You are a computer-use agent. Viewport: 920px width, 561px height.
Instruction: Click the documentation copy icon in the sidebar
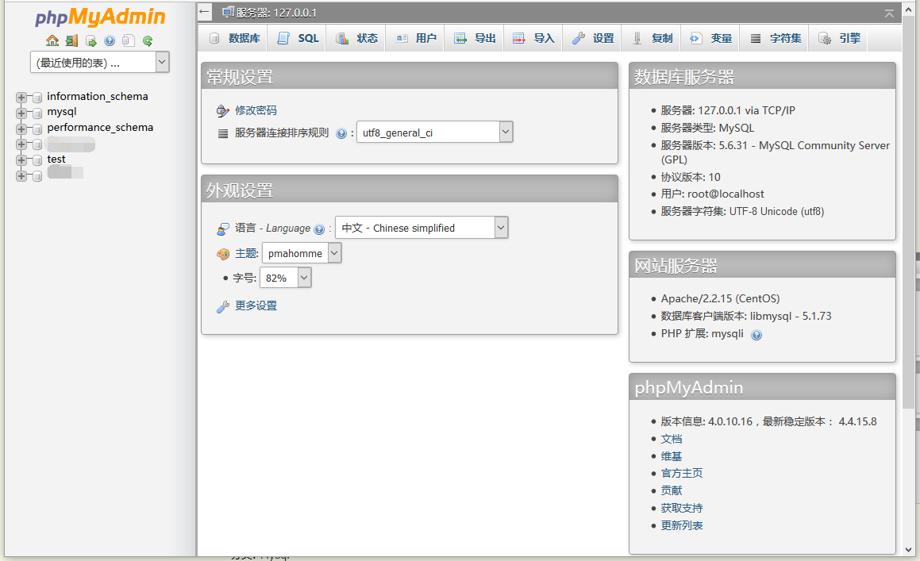(x=129, y=40)
